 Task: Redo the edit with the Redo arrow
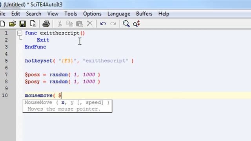pos(113,24)
